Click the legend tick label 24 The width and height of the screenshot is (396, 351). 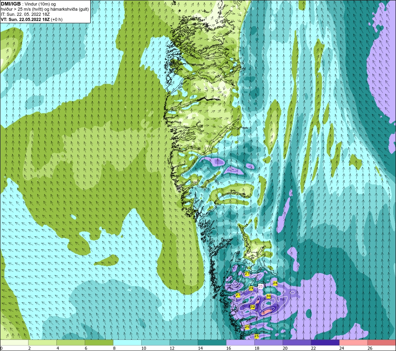click(342, 348)
